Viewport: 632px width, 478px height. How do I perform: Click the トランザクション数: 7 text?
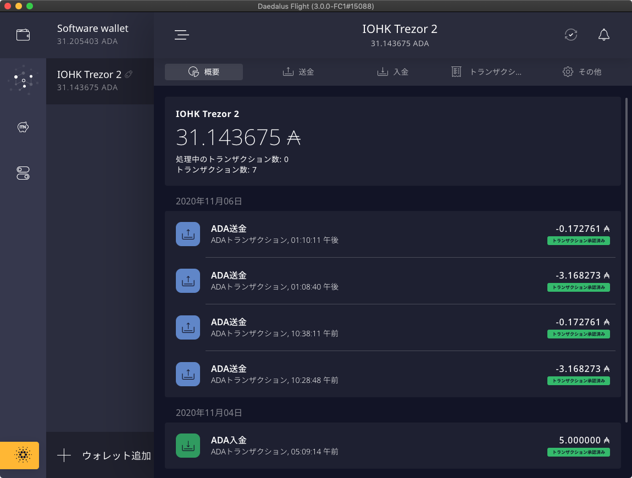click(x=216, y=170)
